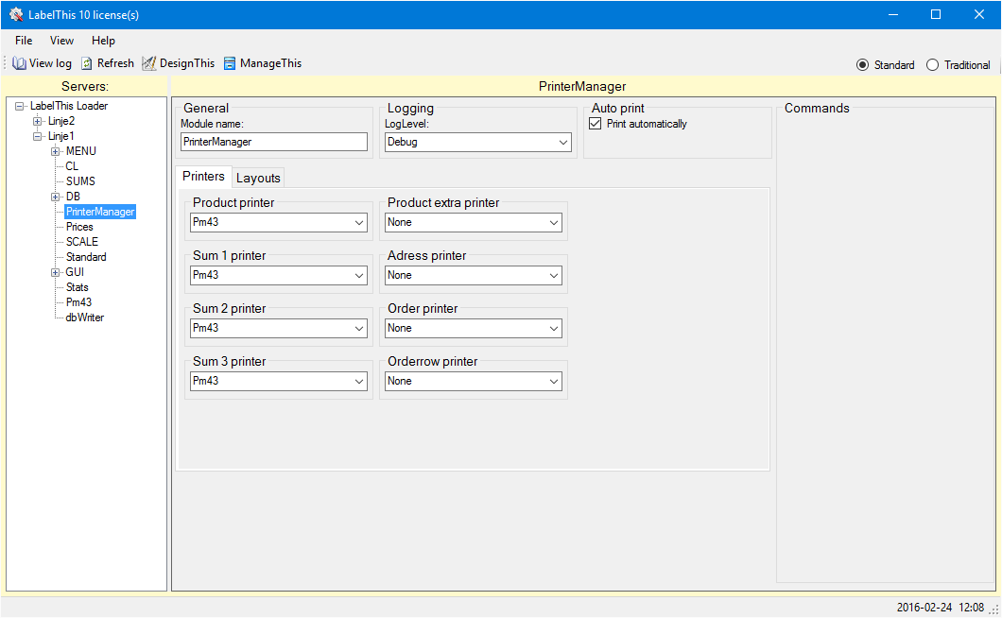The image size is (1002, 618).
Task: Open the LogLevel dropdown
Action: tap(477, 142)
